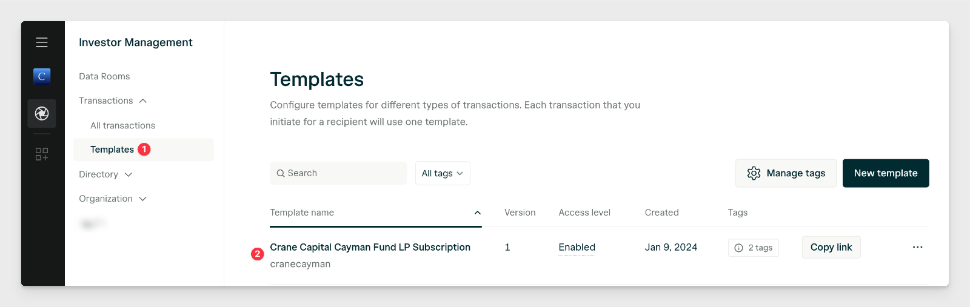
Task: Sort by Template name column arrow
Action: (478, 213)
